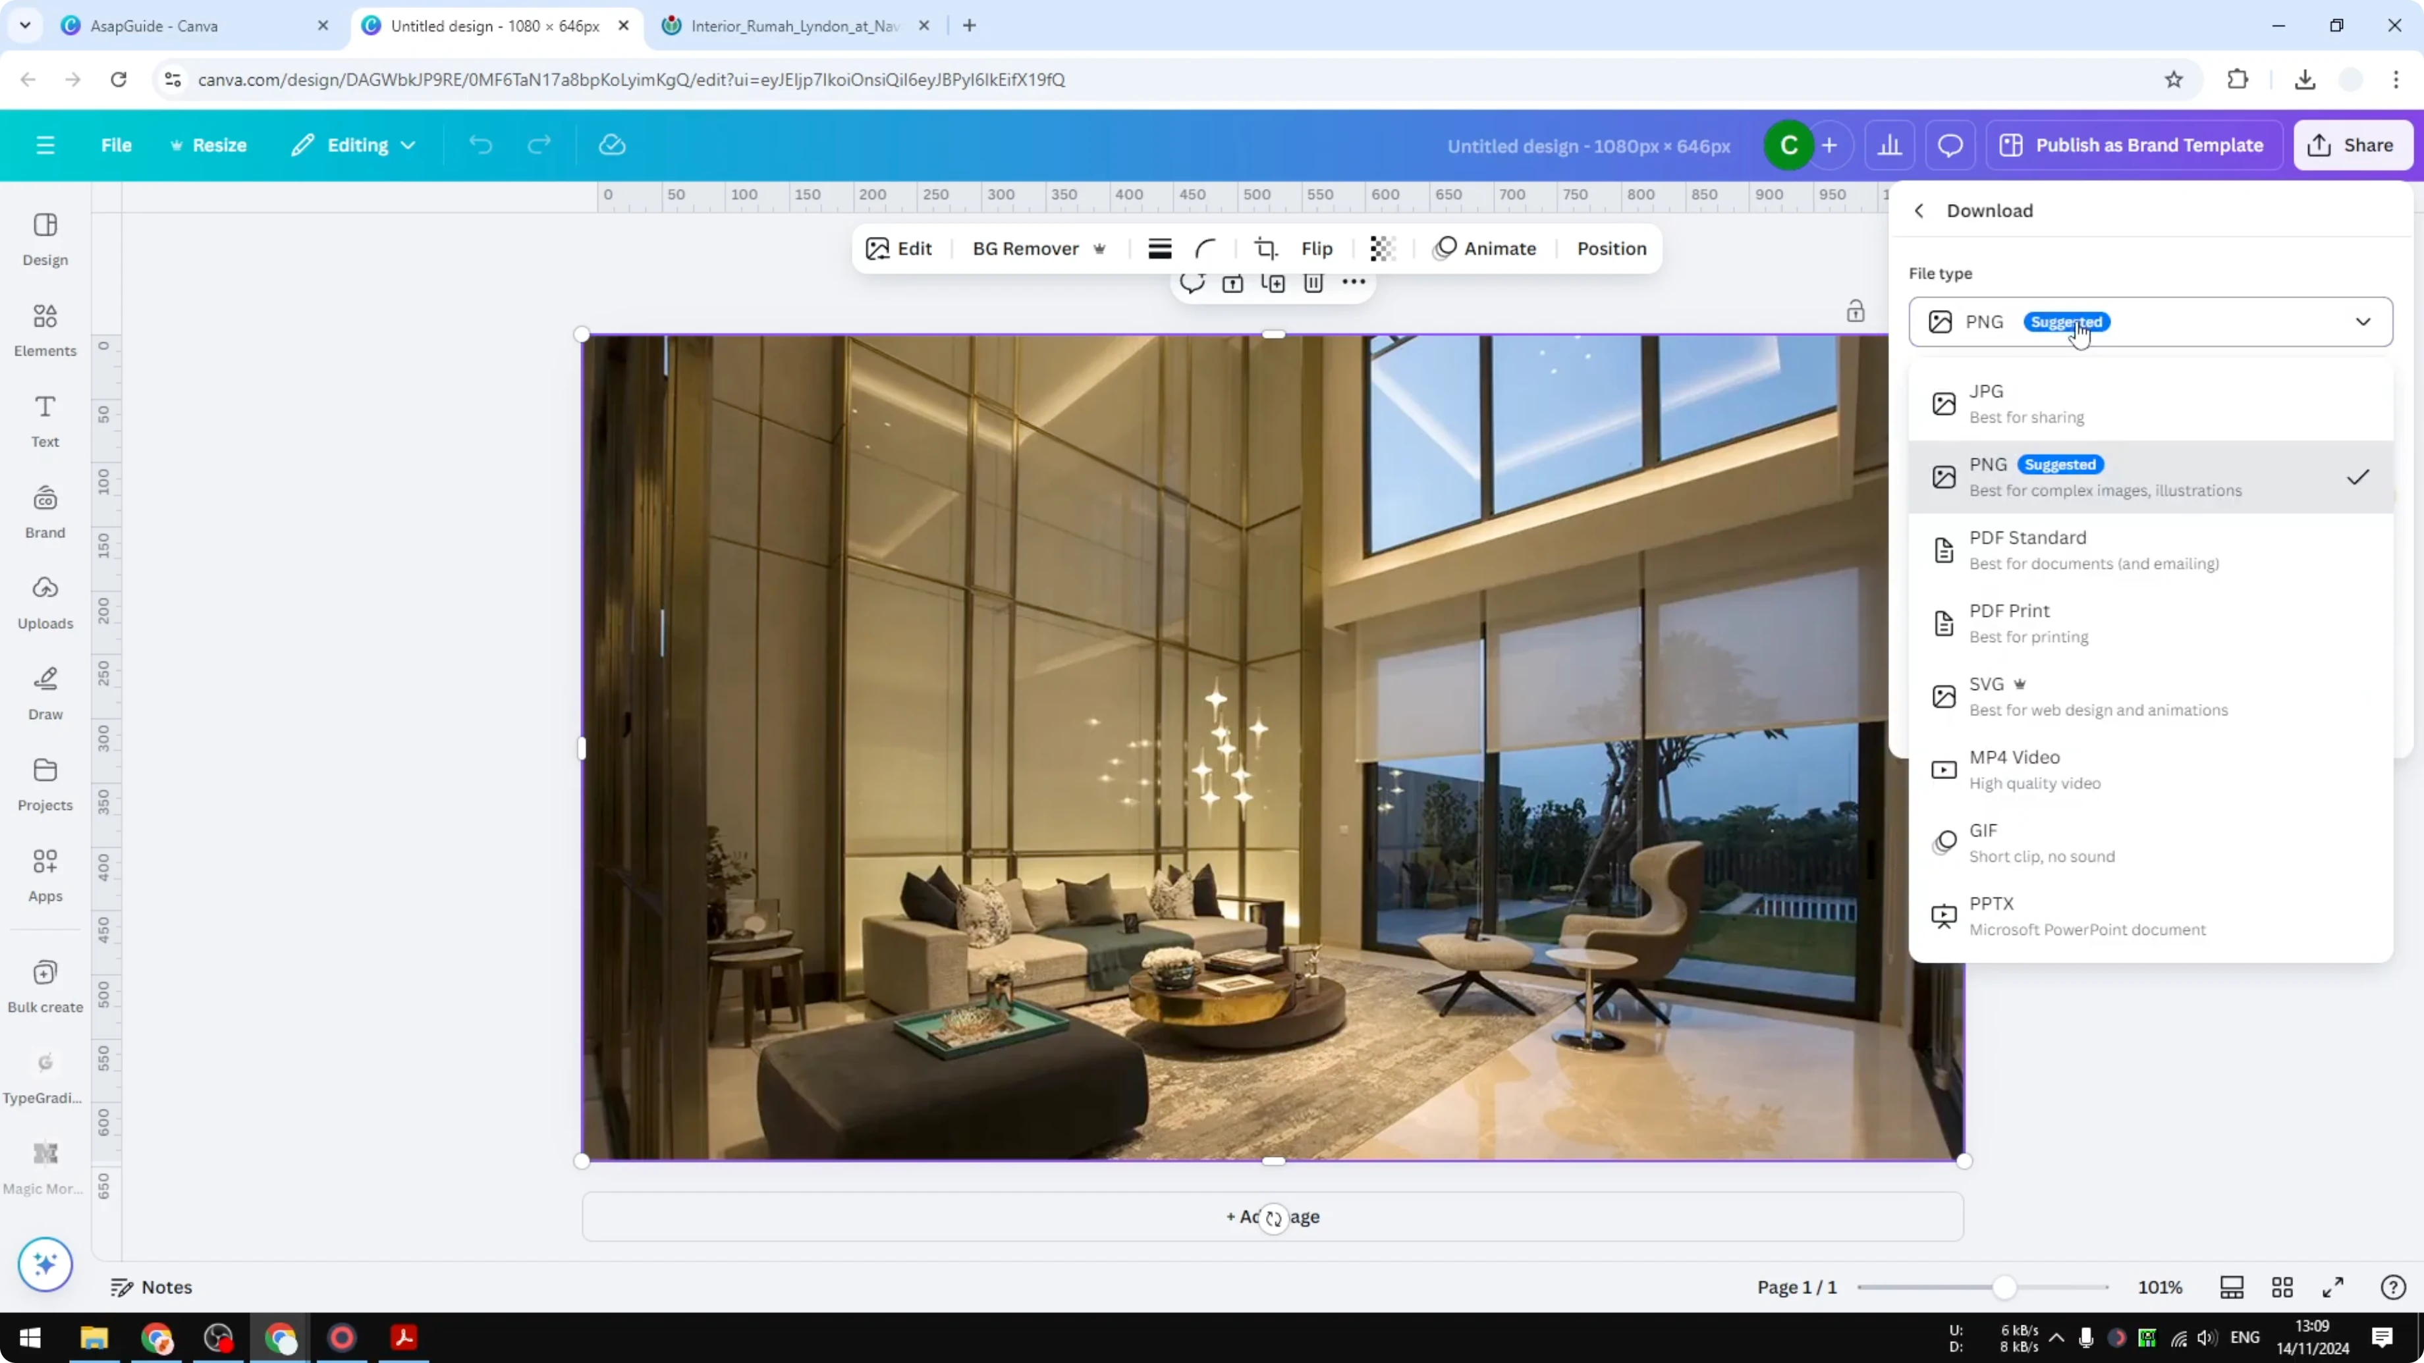Click the Crop icon in the toolbar
This screenshot has width=2424, height=1363.
1265,248
